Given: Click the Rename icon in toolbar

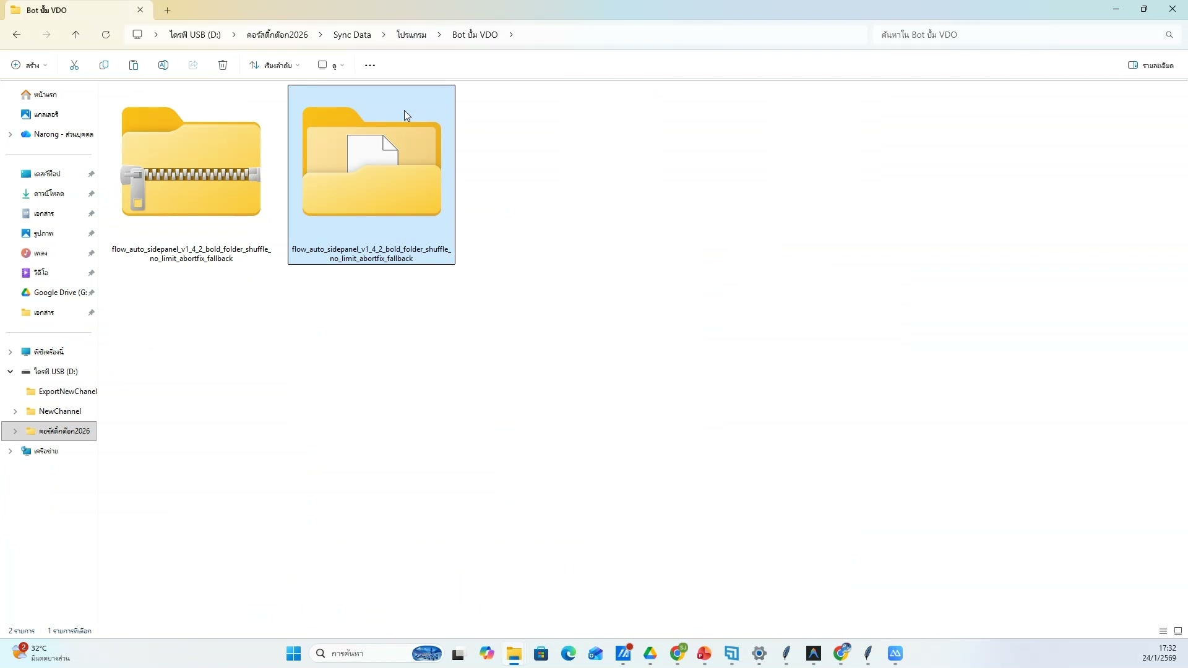Looking at the screenshot, I should click(163, 65).
